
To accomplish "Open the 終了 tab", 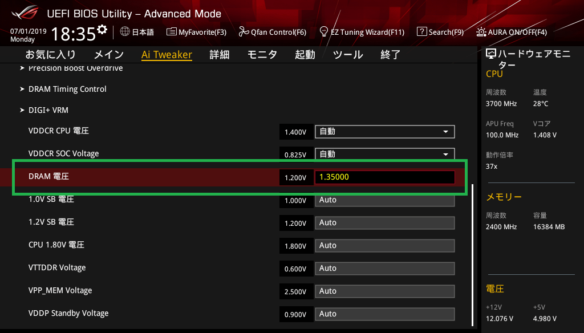I will (x=390, y=55).
